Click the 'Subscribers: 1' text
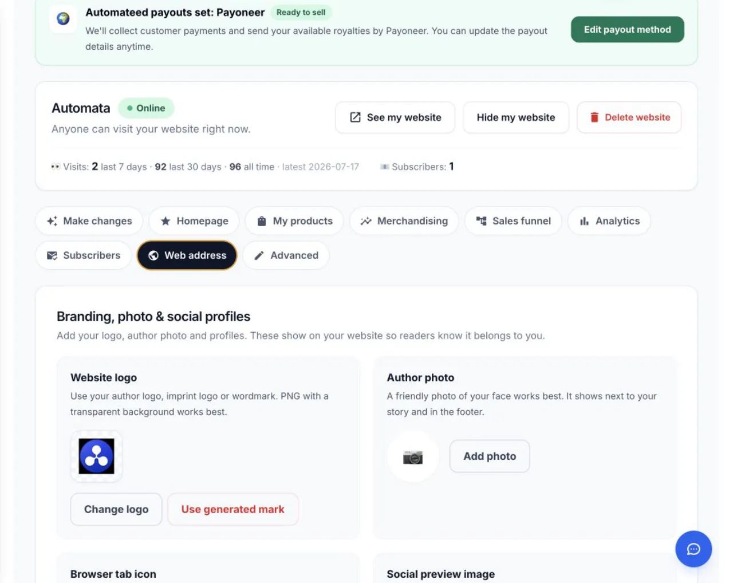The image size is (733, 583). [423, 167]
